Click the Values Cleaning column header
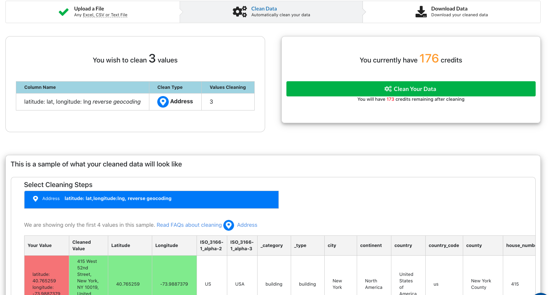 (x=228, y=87)
